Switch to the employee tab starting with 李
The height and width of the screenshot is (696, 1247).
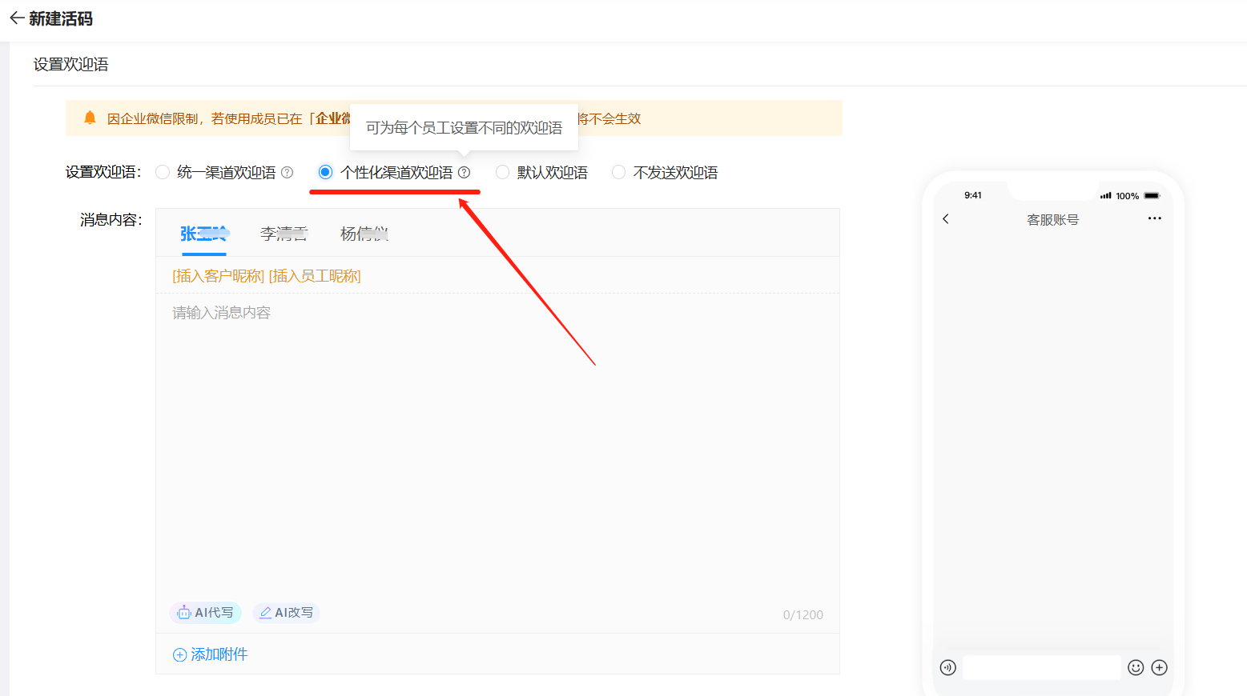[284, 234]
